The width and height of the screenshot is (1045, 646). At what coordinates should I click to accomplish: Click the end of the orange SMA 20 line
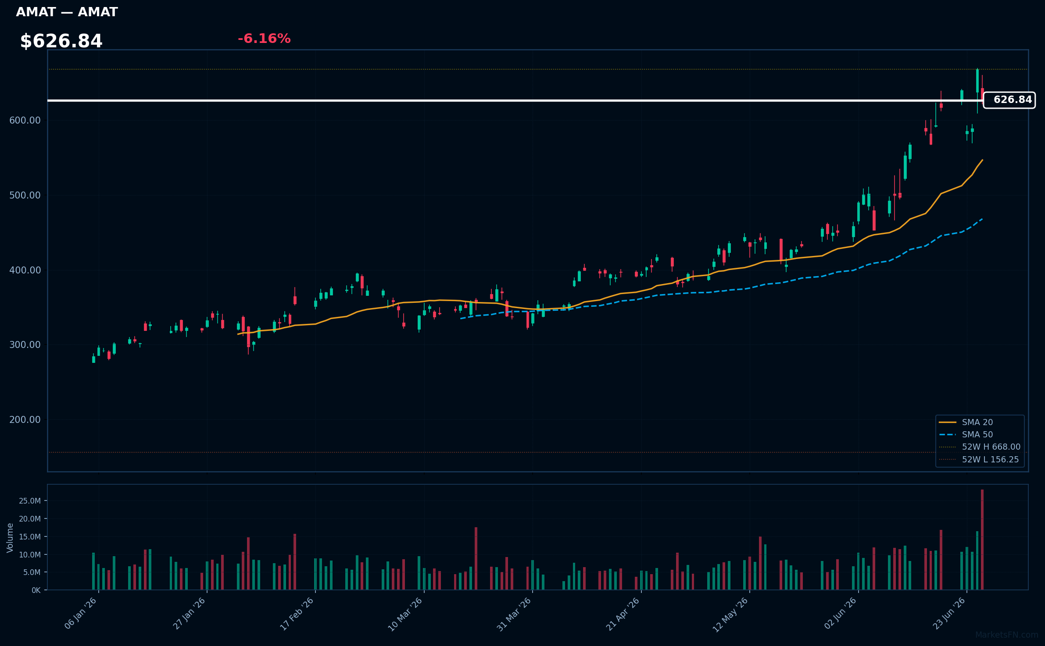pyautogui.click(x=982, y=160)
